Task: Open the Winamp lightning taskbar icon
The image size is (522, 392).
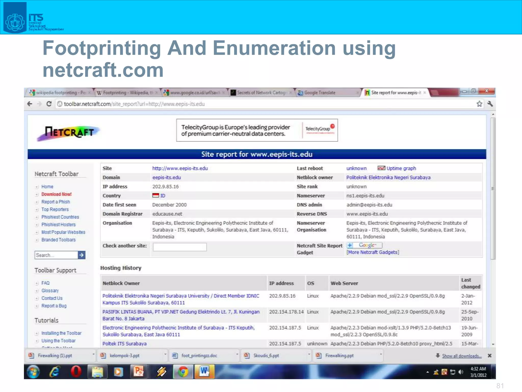Action: tap(161, 372)
